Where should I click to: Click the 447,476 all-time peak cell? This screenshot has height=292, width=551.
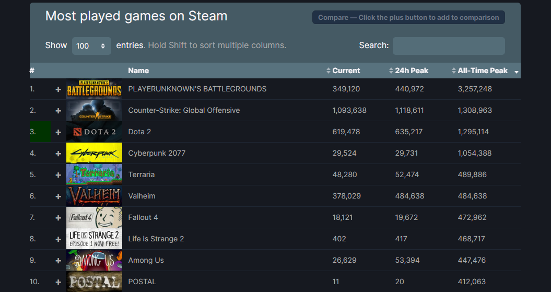tap(472, 260)
